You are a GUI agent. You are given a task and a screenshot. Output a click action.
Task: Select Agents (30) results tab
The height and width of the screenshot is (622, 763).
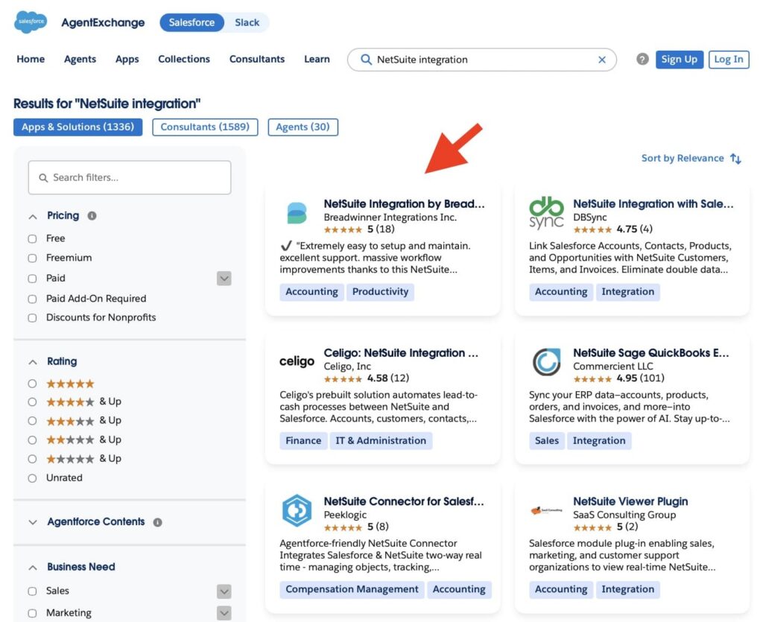[x=303, y=127]
